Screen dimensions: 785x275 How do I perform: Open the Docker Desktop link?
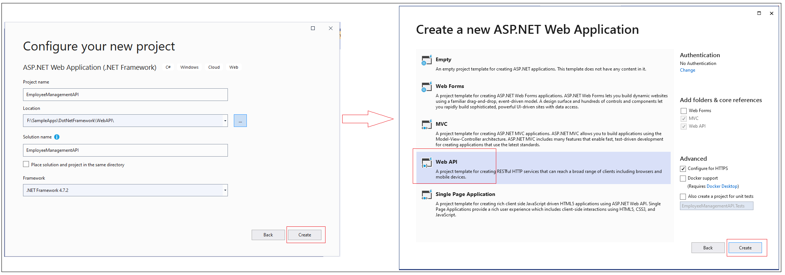pyautogui.click(x=722, y=186)
